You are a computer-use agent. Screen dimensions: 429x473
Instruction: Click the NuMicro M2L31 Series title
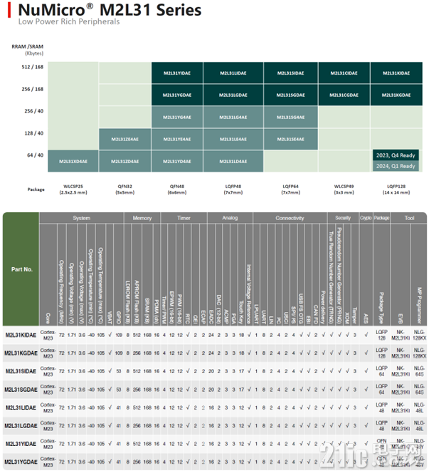point(110,10)
